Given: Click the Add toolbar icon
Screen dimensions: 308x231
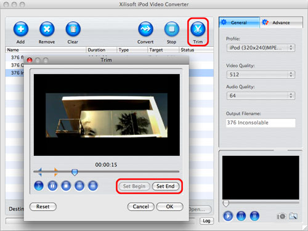Looking at the screenshot, I should [x=21, y=29].
